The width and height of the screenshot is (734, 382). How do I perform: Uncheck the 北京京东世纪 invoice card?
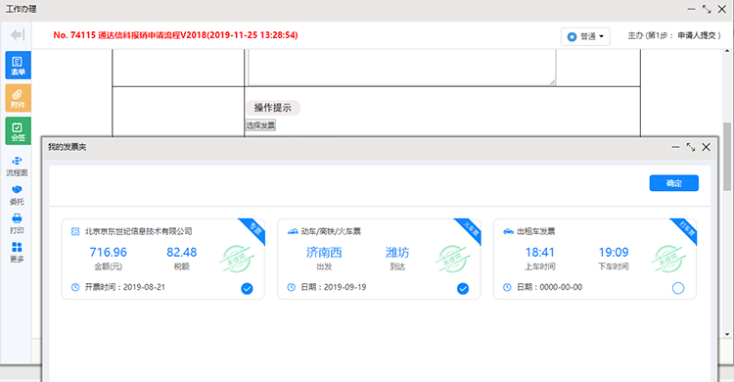(x=248, y=289)
